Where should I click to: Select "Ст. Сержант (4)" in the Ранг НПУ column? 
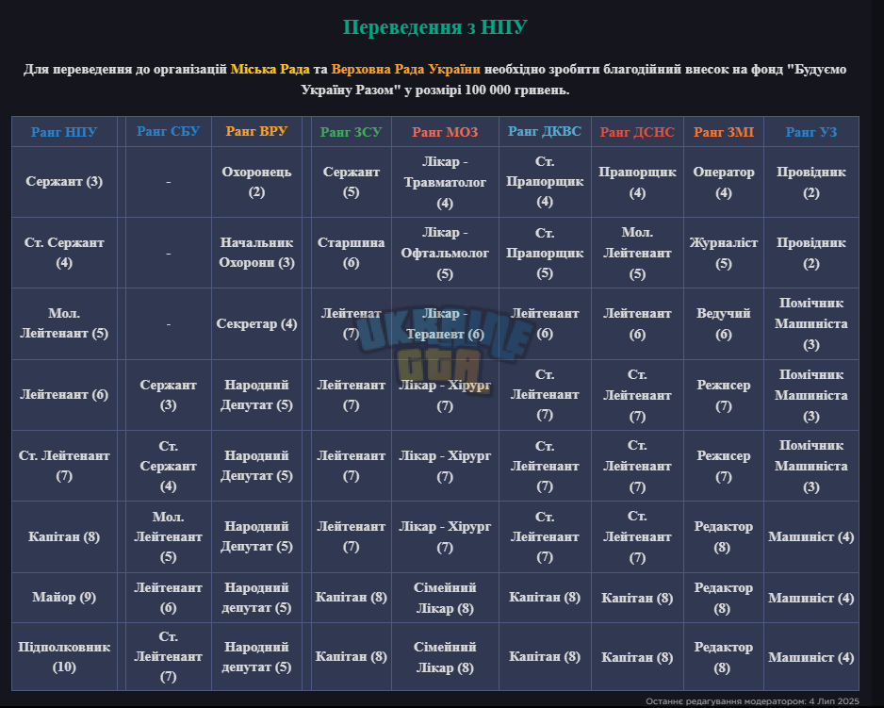64,253
